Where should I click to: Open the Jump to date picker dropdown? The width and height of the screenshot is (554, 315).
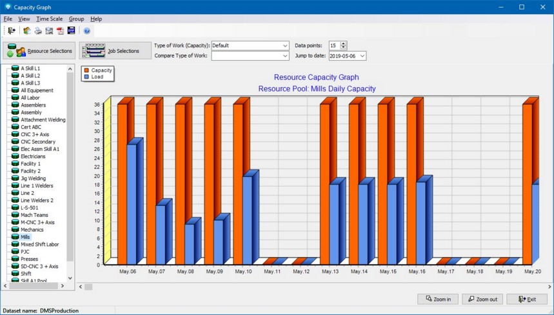tap(362, 56)
